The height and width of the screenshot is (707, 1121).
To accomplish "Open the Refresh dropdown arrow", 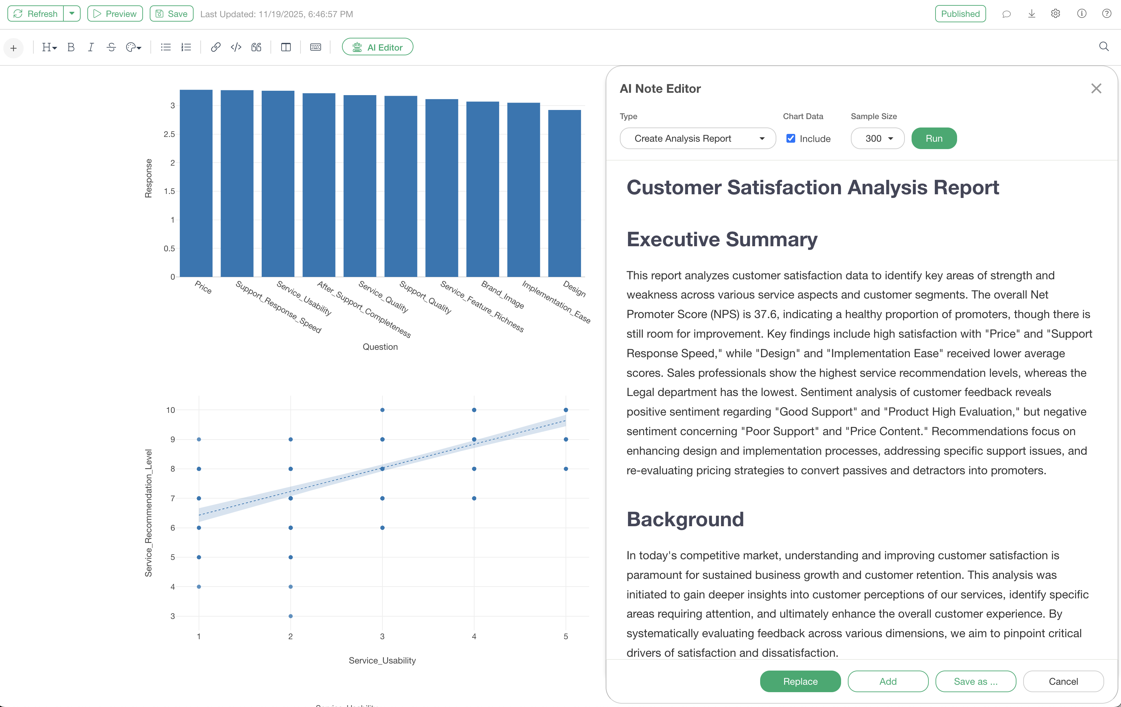I will pyautogui.click(x=72, y=13).
